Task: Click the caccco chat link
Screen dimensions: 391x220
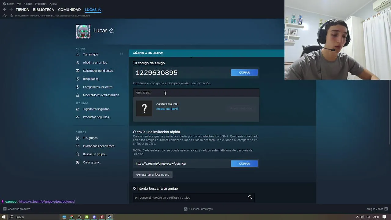Action: tap(47, 202)
